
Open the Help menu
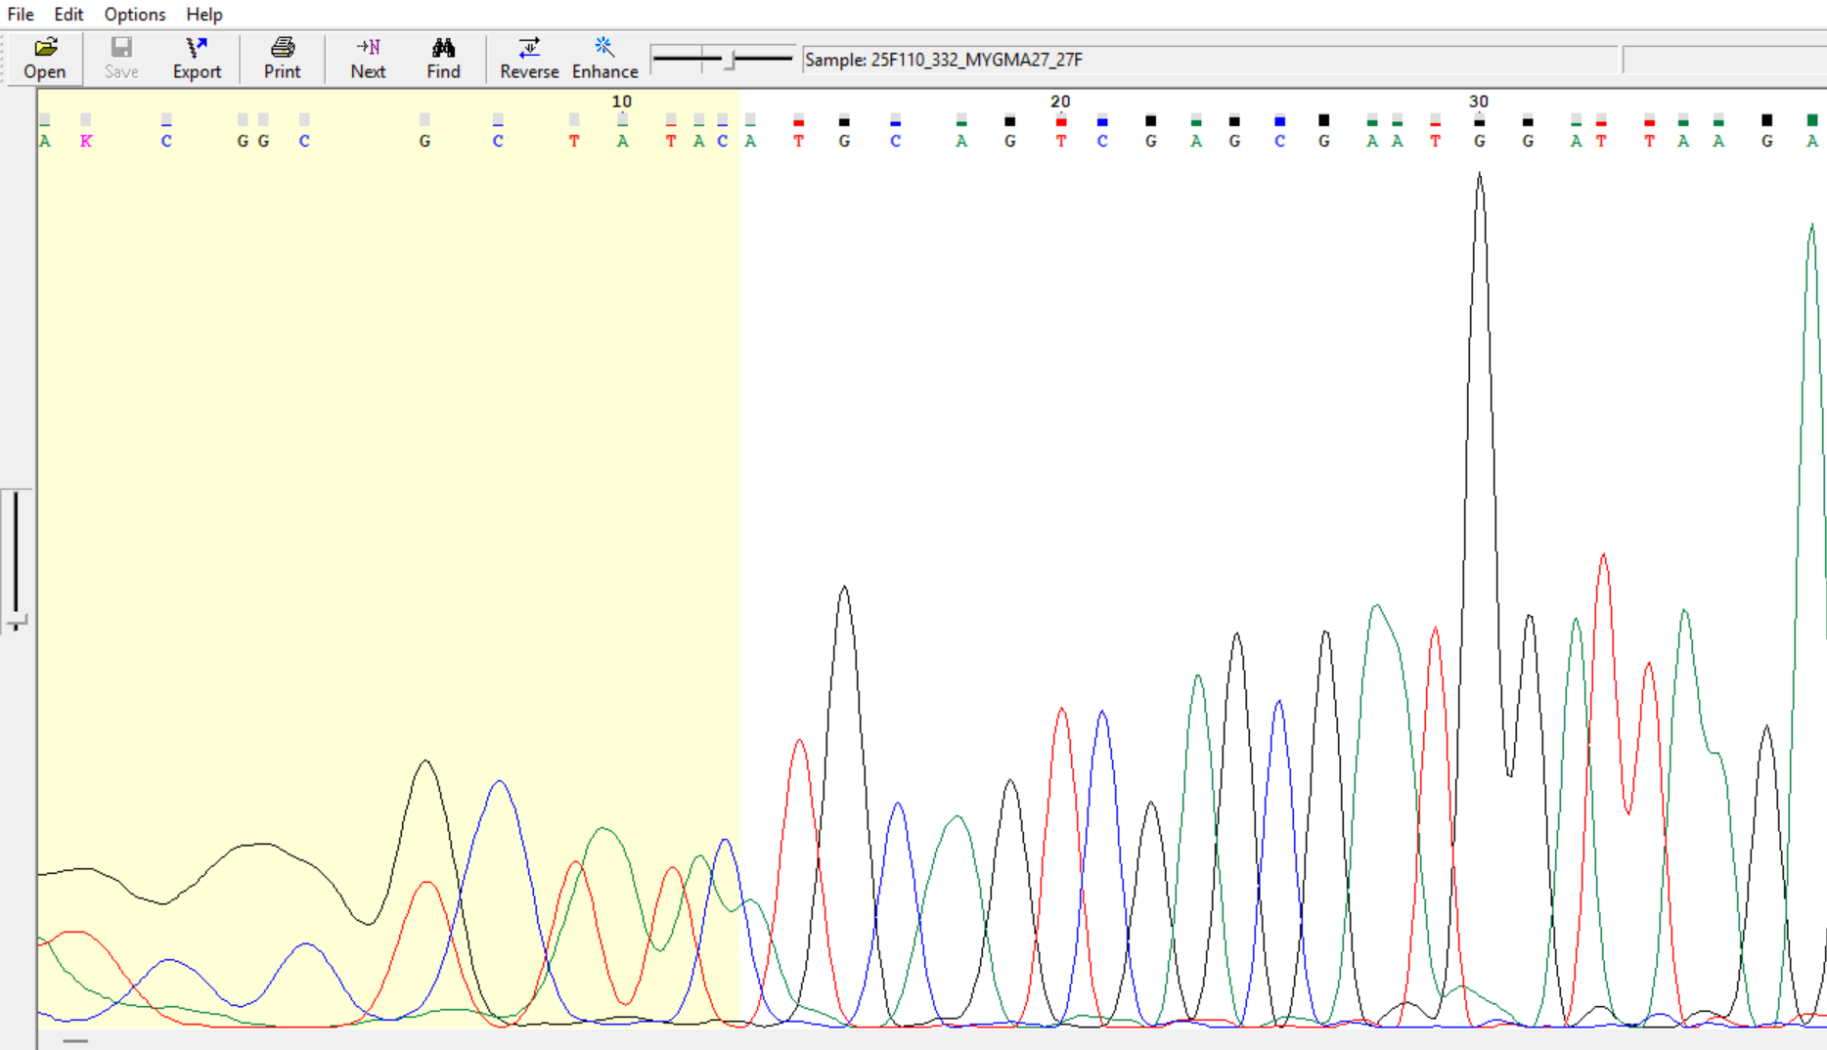204,14
